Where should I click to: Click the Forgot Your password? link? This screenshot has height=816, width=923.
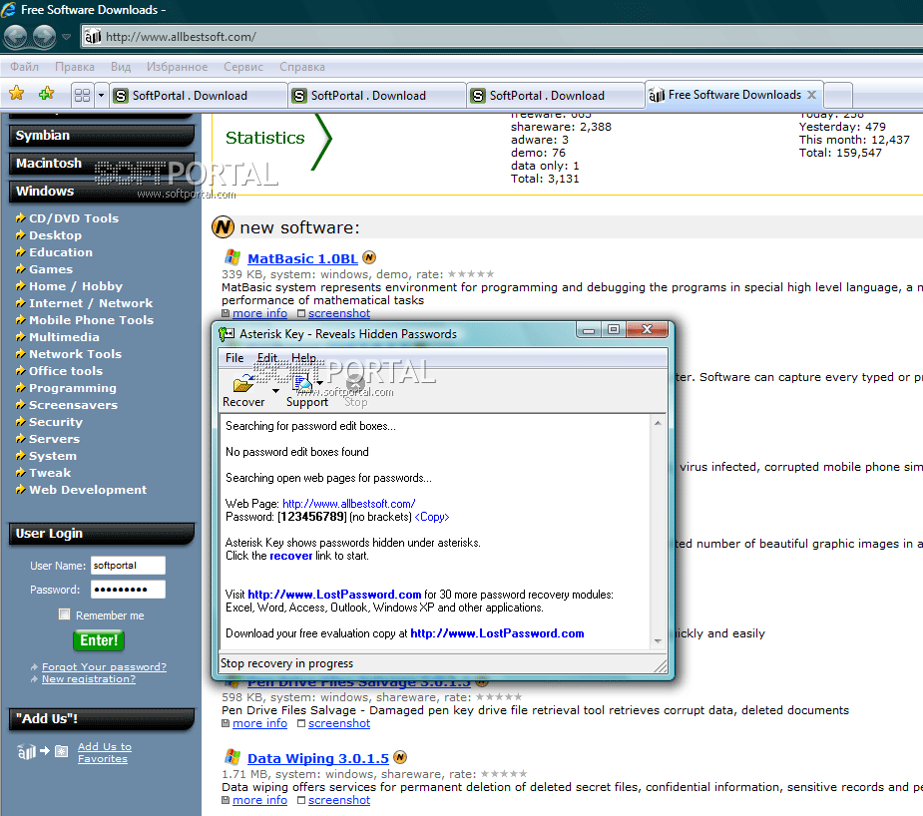pos(104,666)
